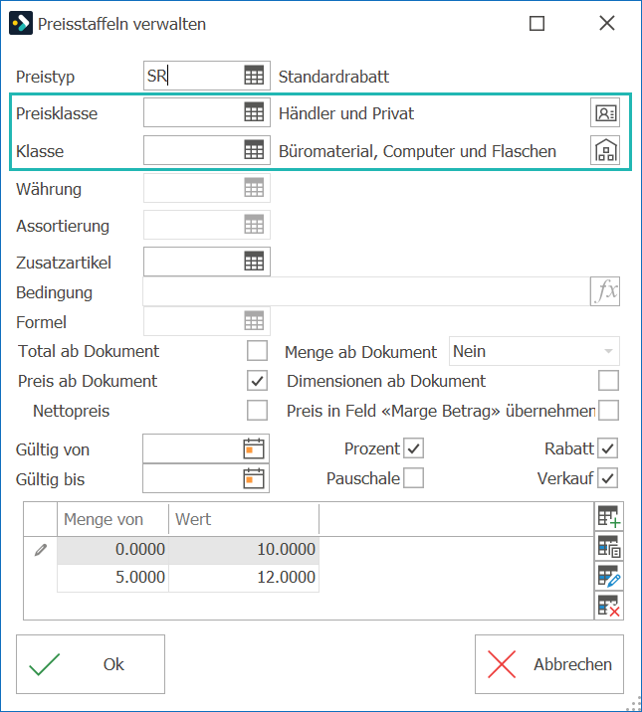Enable the Total ab Dokument checkbox
The image size is (642, 712).
click(x=257, y=351)
